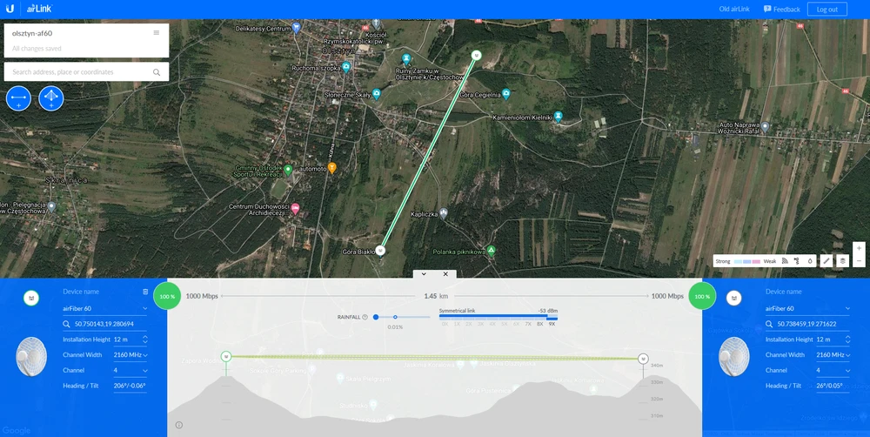The width and height of the screenshot is (870, 437).
Task: Click right Installation Height stepper arrows
Action: (847, 340)
